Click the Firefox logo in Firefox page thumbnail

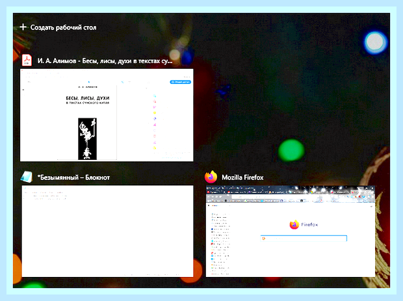[294, 224]
